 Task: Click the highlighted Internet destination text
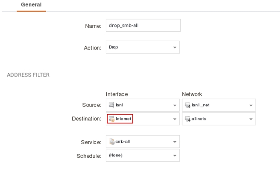coord(123,119)
